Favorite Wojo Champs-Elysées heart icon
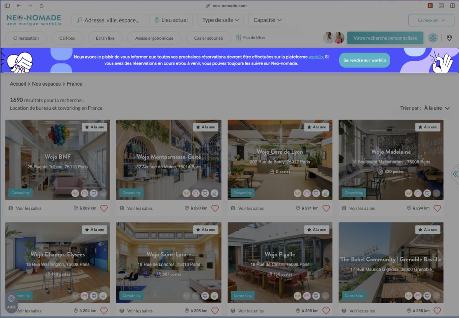This screenshot has width=459, height=318. [x=104, y=311]
